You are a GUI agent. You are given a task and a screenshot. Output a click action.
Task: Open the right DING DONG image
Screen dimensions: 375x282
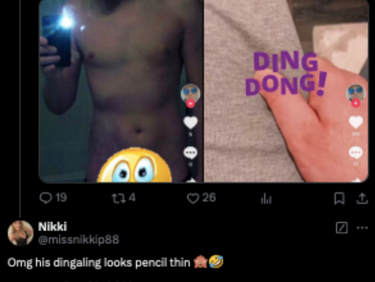pyautogui.click(x=287, y=91)
